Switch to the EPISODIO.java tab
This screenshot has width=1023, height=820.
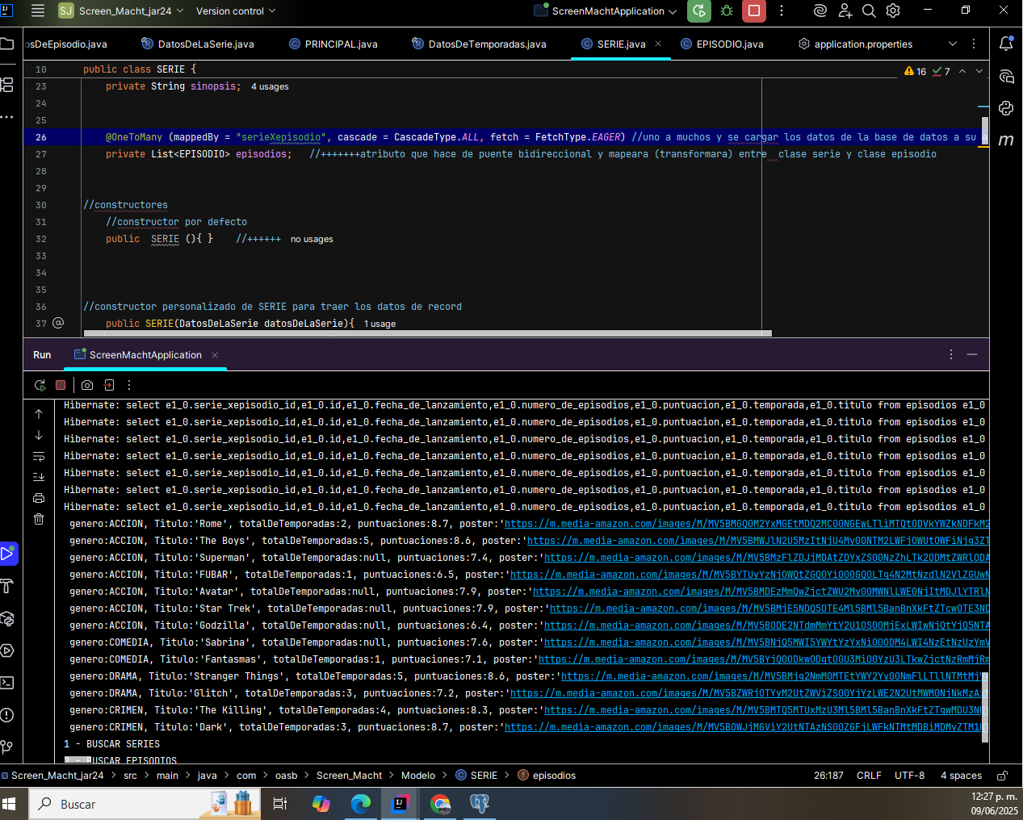pyautogui.click(x=723, y=44)
